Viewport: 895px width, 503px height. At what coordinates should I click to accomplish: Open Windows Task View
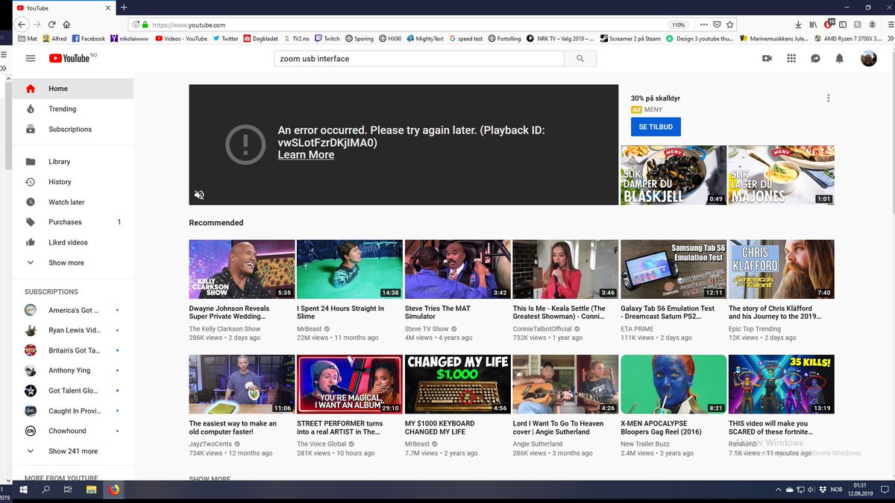68,490
